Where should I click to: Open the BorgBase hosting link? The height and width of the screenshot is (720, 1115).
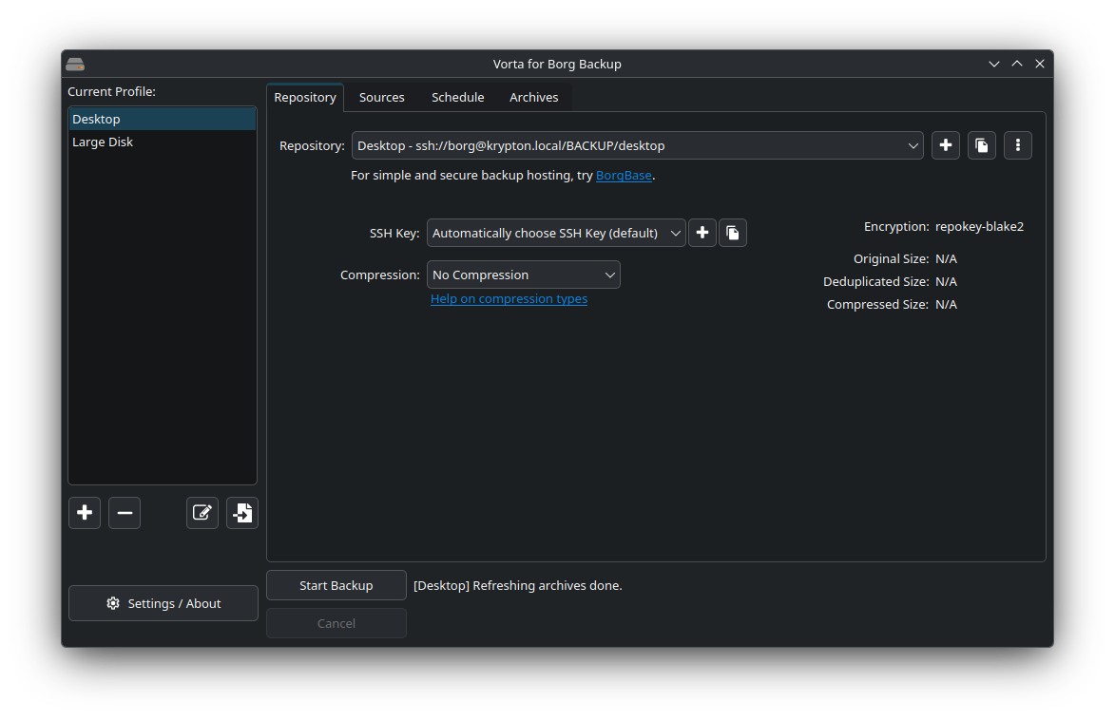[624, 175]
